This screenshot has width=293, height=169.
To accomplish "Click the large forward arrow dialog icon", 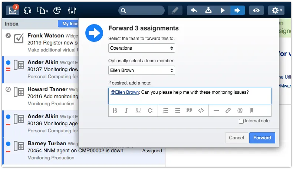I will pyautogui.click(x=94, y=33).
